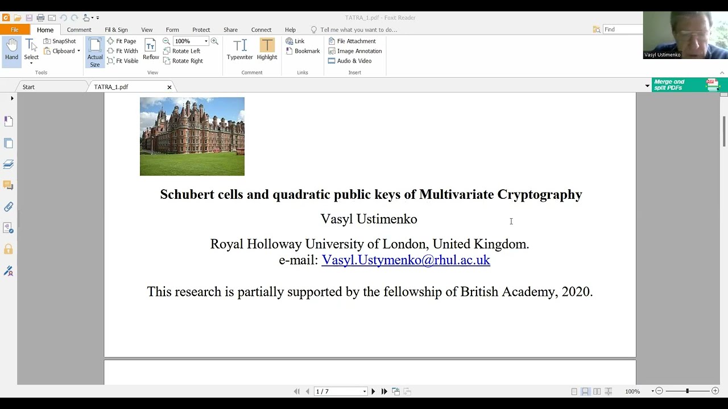728x409 pixels.
Task: Toggle continuous page view mode in status bar
Action: 585,391
